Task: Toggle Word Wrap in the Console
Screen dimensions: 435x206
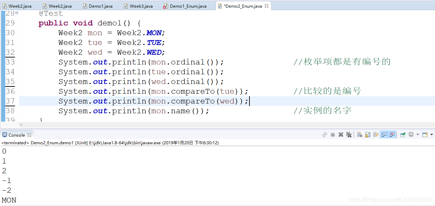Action: (x=376, y=135)
